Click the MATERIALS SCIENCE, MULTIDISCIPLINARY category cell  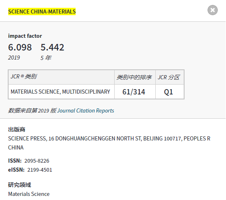[x=61, y=92]
